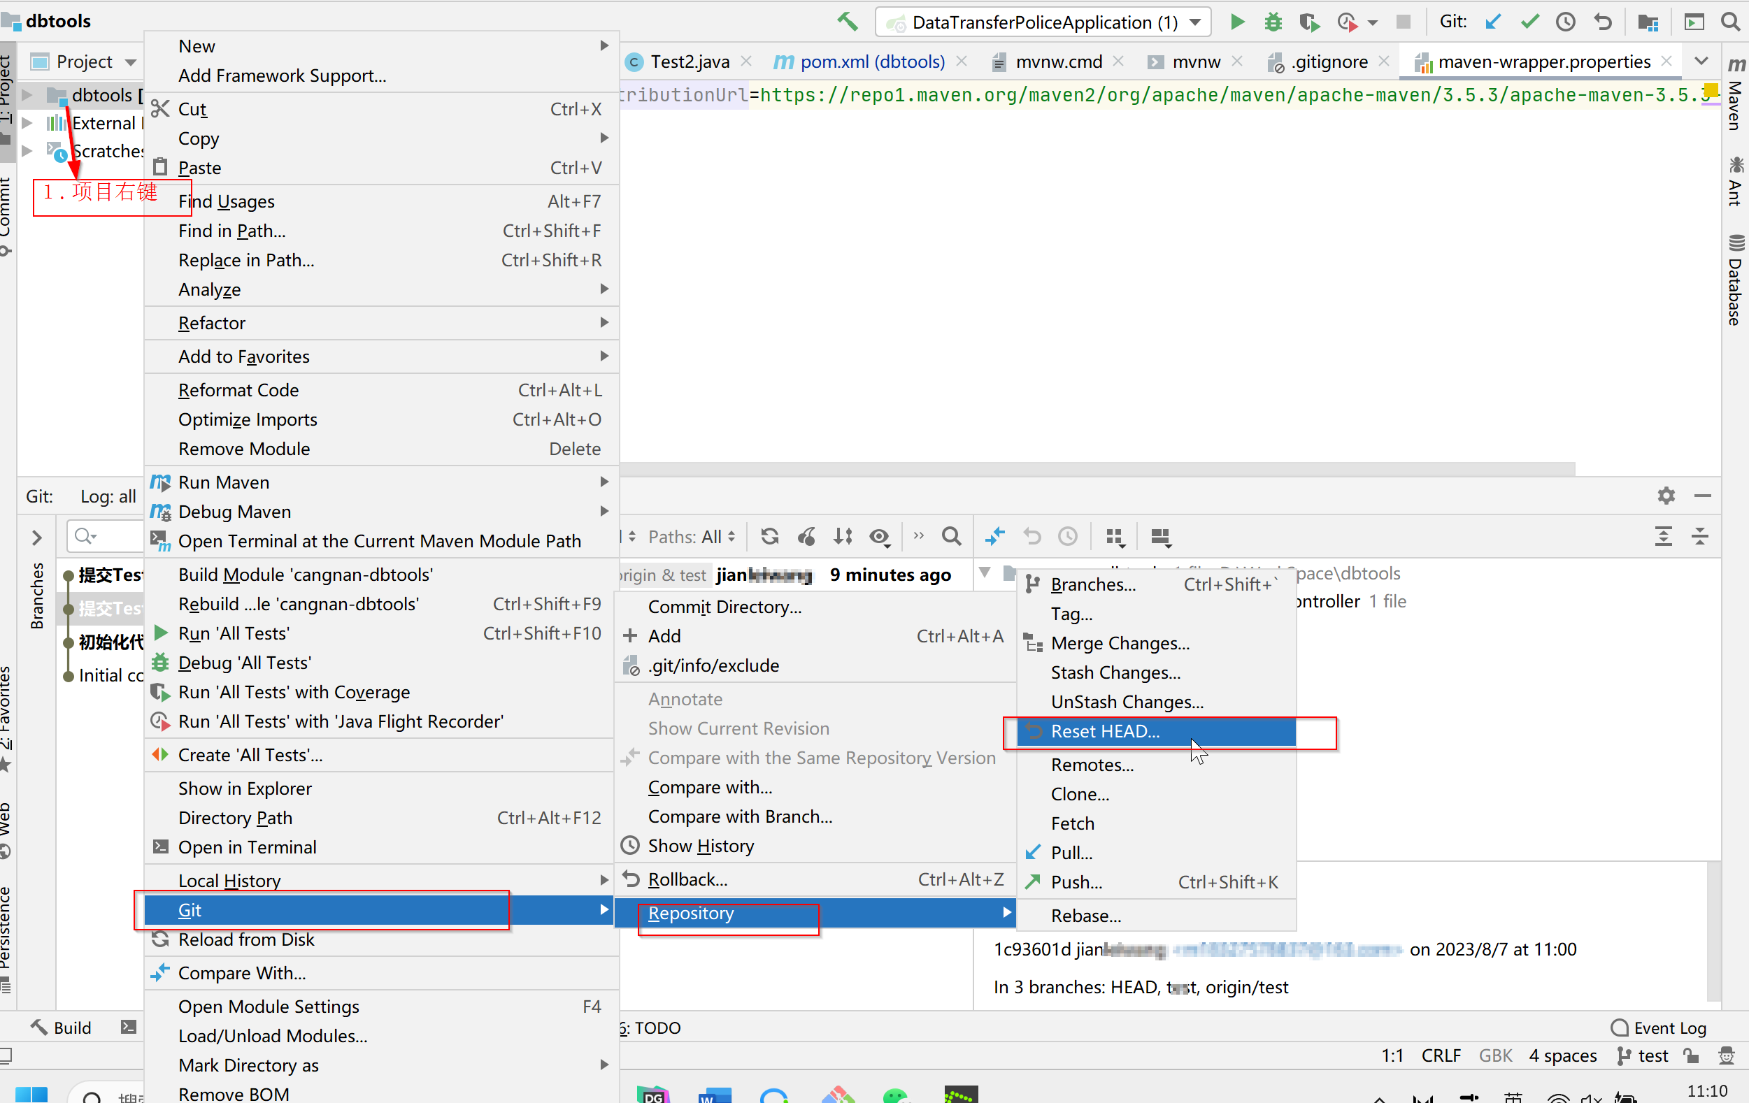Screen dimensions: 1749x1103
Task: Open the Paths: All filter dropdown
Action: (x=691, y=537)
